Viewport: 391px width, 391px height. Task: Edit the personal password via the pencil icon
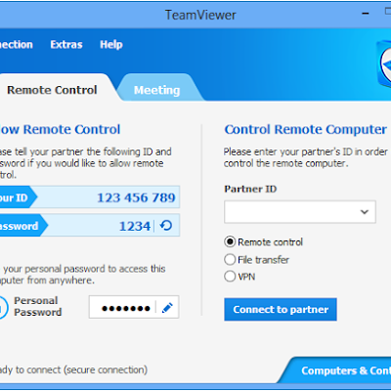167,308
